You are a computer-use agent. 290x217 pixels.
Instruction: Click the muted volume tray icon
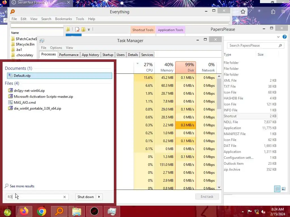(263, 212)
